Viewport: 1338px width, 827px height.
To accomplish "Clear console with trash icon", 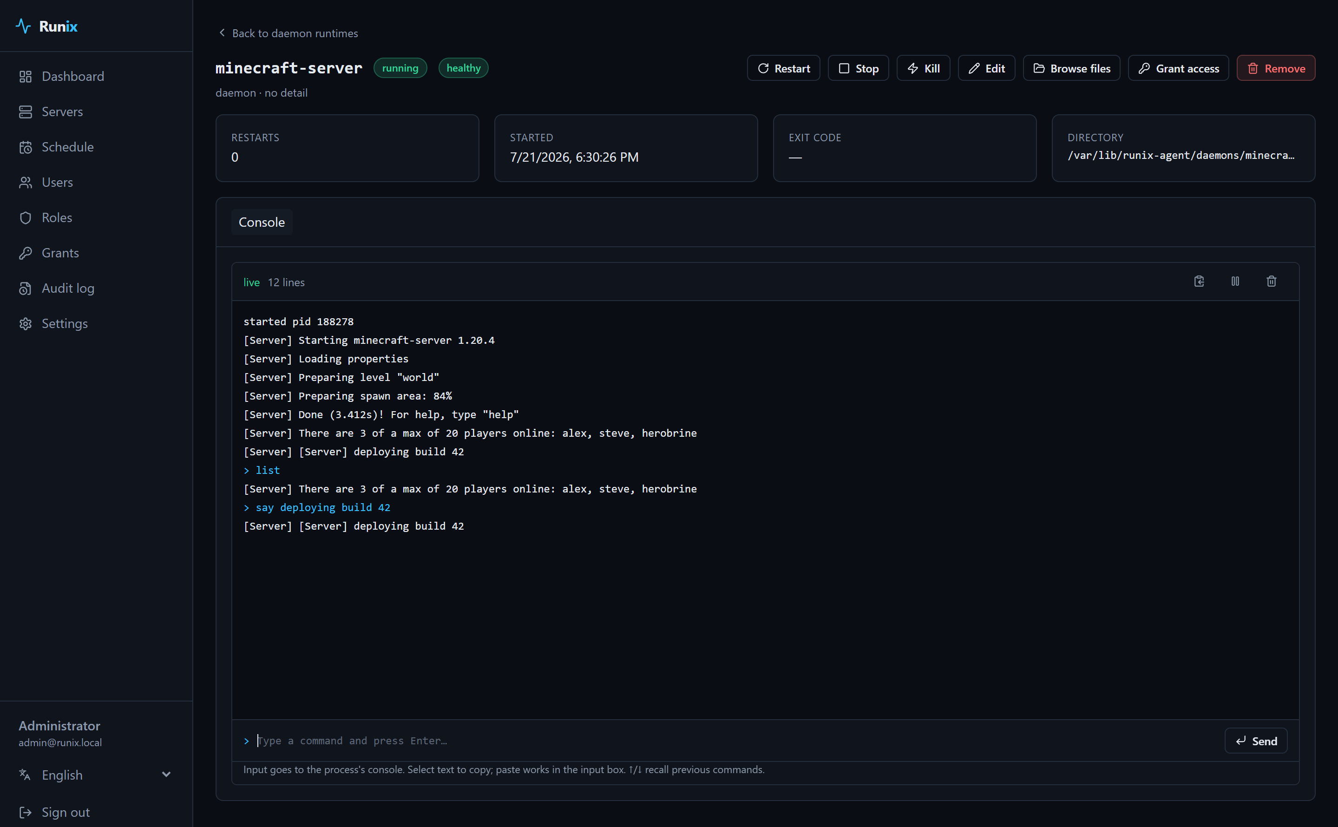I will [1271, 281].
